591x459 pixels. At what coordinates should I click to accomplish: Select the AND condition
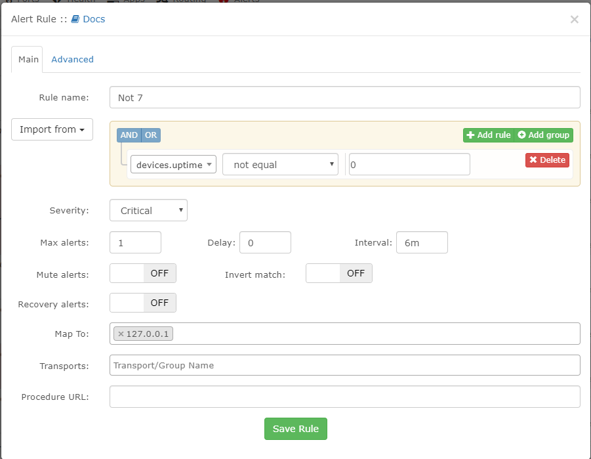(x=129, y=135)
